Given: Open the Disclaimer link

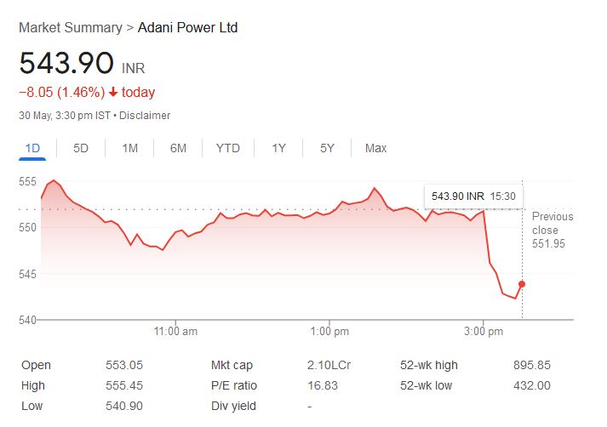Looking at the screenshot, I should (145, 116).
